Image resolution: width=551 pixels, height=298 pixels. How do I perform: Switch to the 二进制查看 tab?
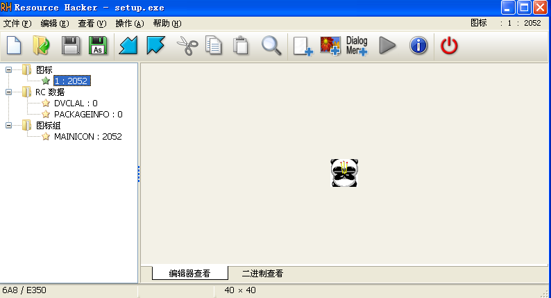262,274
